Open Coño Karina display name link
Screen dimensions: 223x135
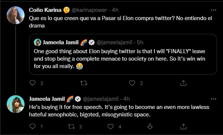point(45,10)
